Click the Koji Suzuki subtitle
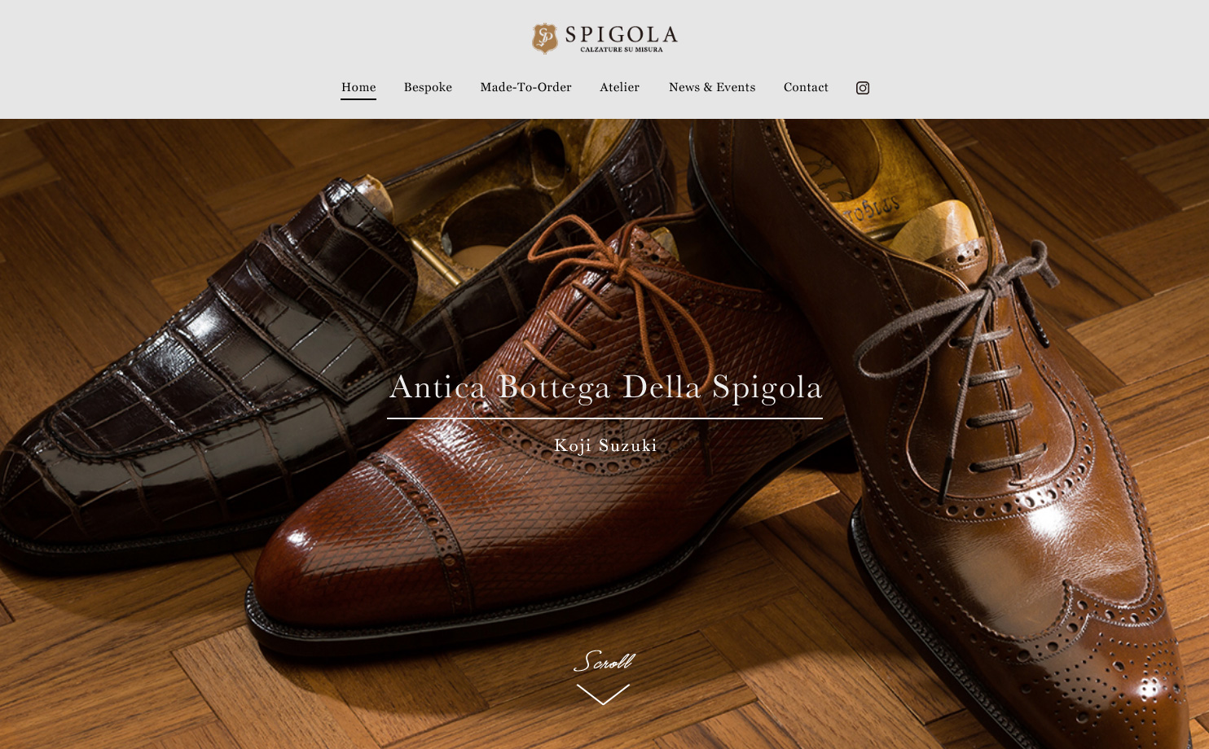 605,445
